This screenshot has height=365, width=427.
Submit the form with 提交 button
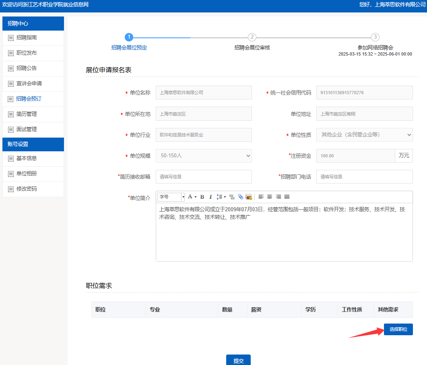[238, 361]
